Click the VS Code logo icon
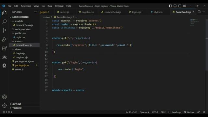Screen dimensions: 208x117 coord(3,6)
